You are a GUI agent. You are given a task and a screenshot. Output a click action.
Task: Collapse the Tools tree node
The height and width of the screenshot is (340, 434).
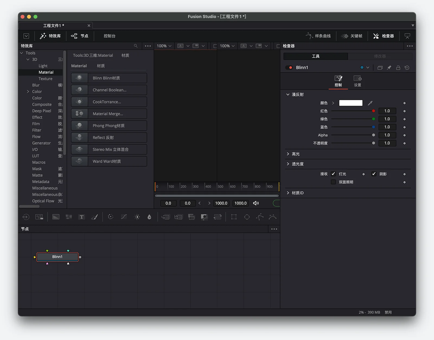[x=22, y=53]
